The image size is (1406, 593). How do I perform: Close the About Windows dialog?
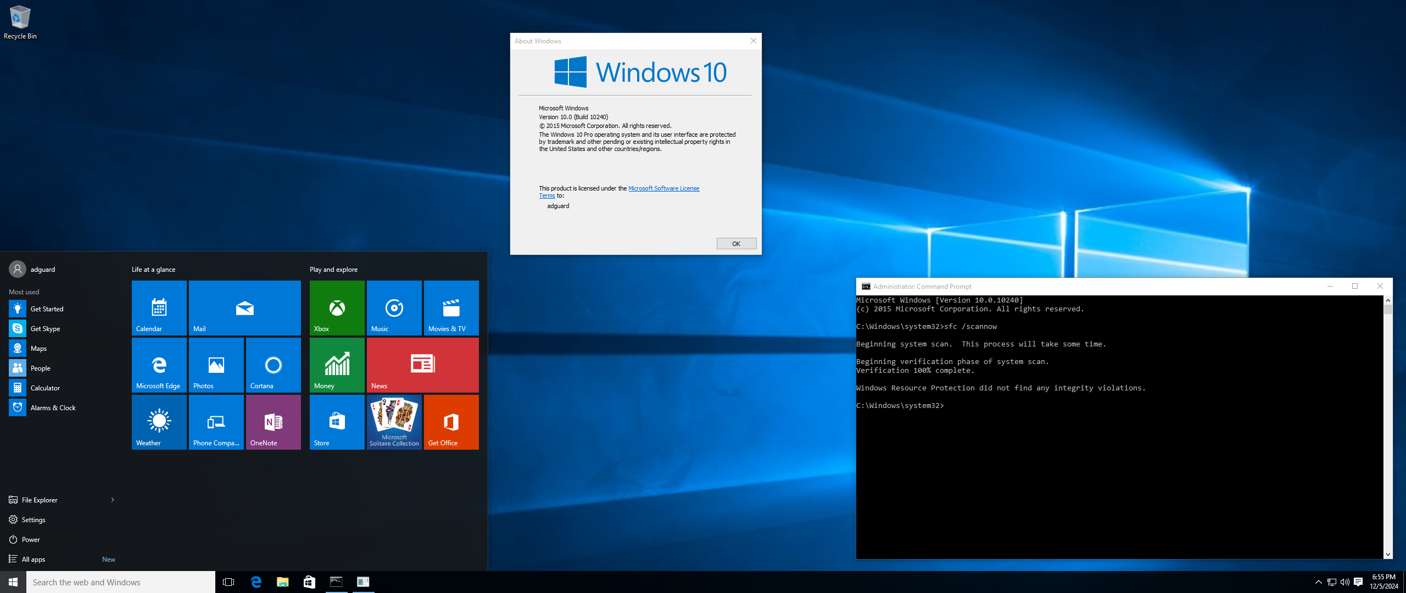[754, 41]
